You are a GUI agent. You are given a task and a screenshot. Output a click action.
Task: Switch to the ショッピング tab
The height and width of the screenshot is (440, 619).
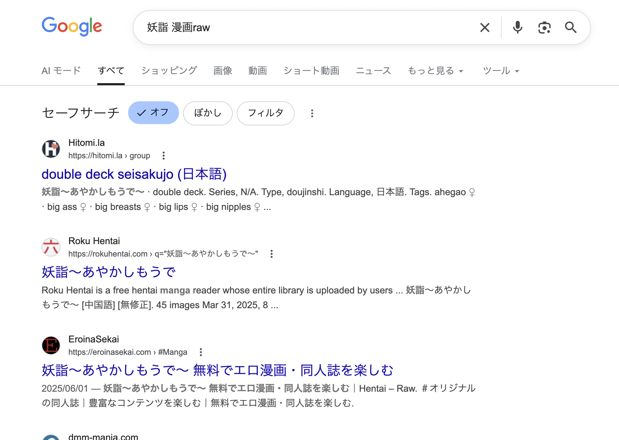(x=169, y=71)
